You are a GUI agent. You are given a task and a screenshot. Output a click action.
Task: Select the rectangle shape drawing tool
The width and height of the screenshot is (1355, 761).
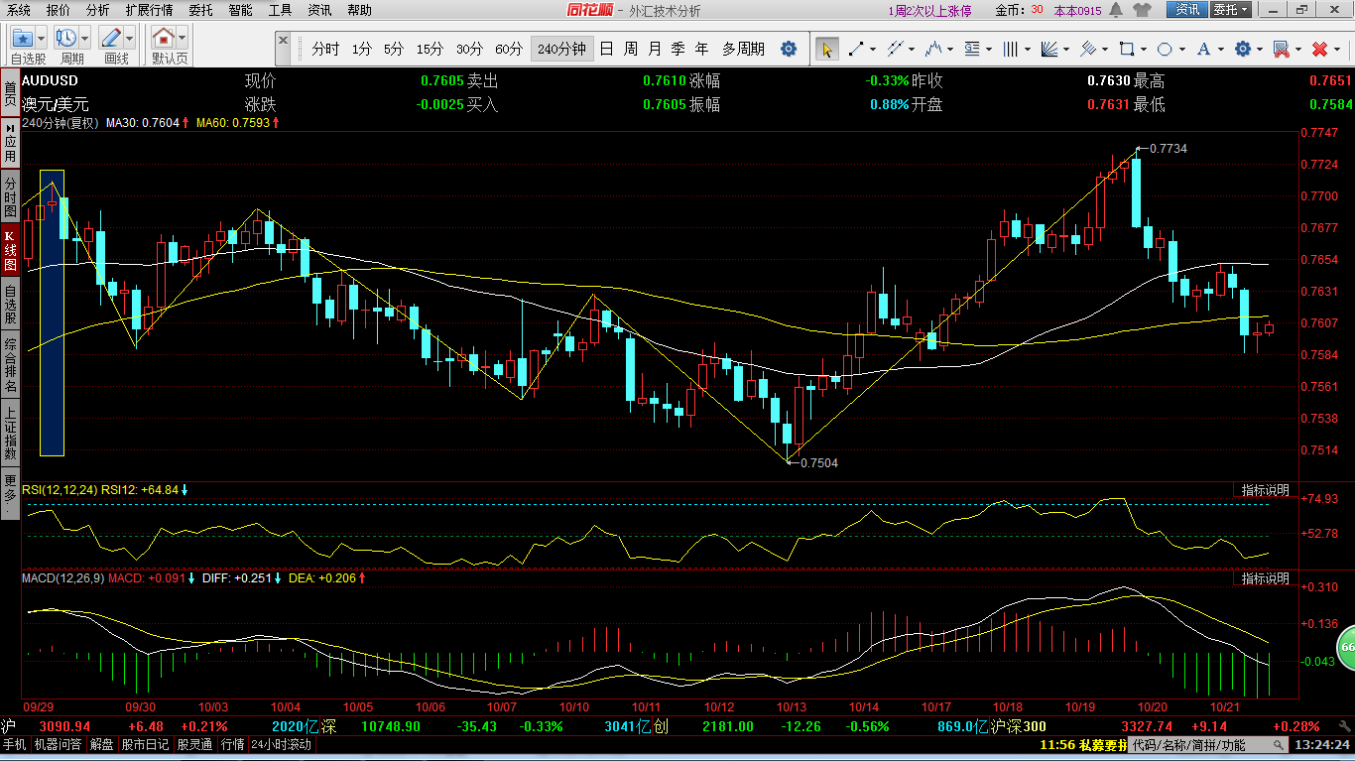[1126, 49]
